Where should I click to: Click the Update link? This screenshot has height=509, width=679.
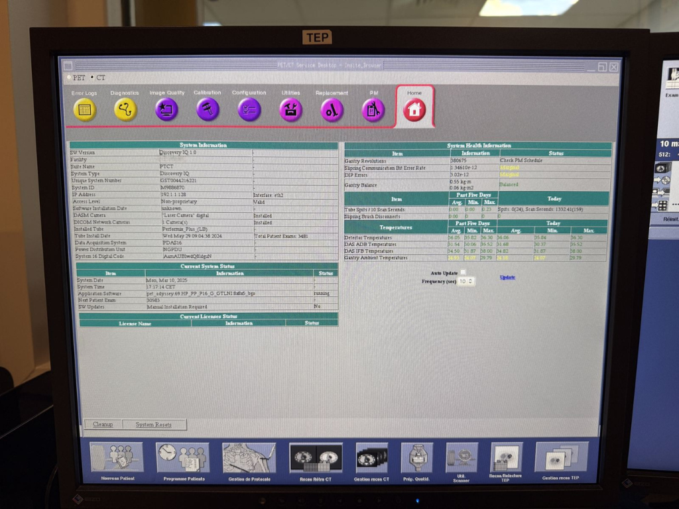[x=507, y=278]
